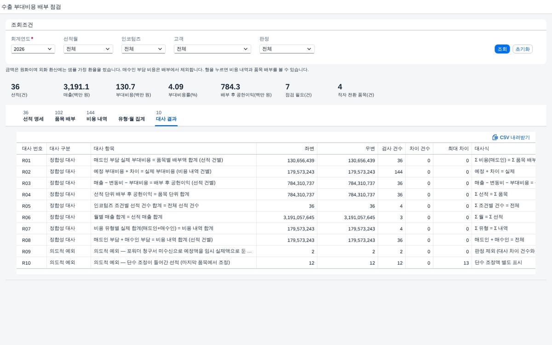Click the 대사 구분 column header
Viewport: 552px width, 345px height.
pyautogui.click(x=69, y=149)
